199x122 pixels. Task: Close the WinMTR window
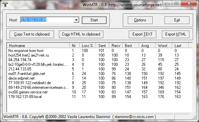click(x=189, y=4)
